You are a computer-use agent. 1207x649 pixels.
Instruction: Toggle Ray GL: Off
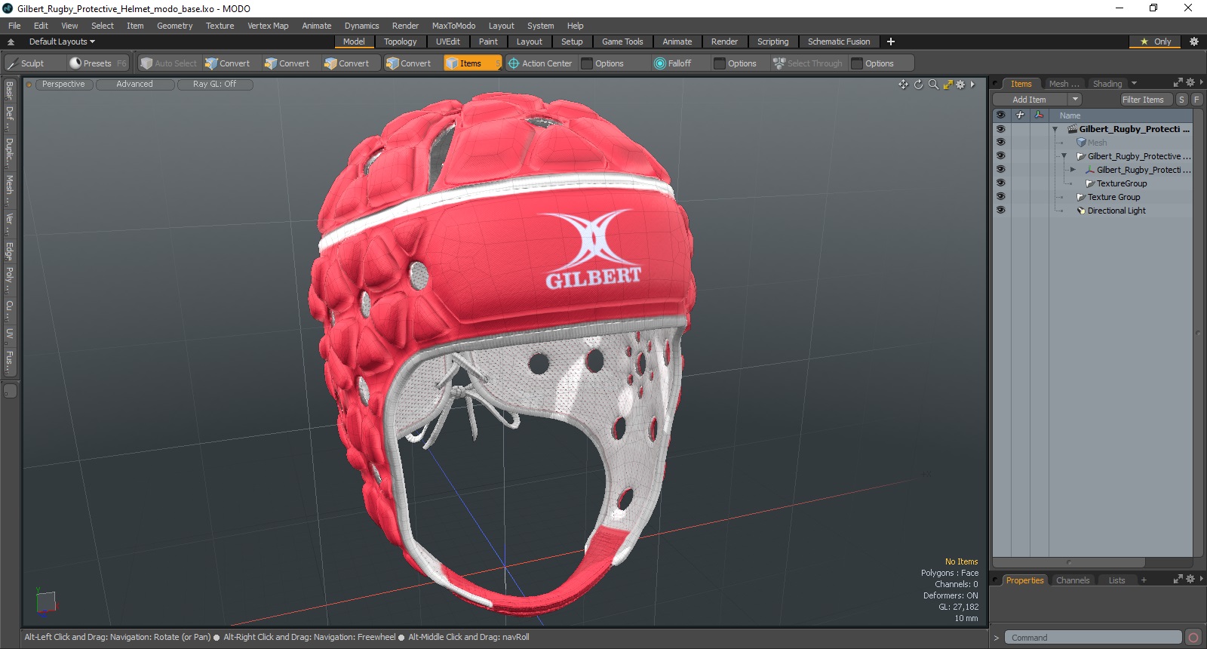(214, 85)
